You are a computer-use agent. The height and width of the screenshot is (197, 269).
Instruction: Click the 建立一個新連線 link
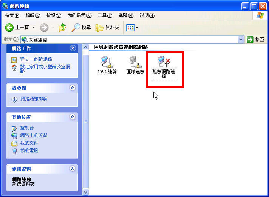36,59
